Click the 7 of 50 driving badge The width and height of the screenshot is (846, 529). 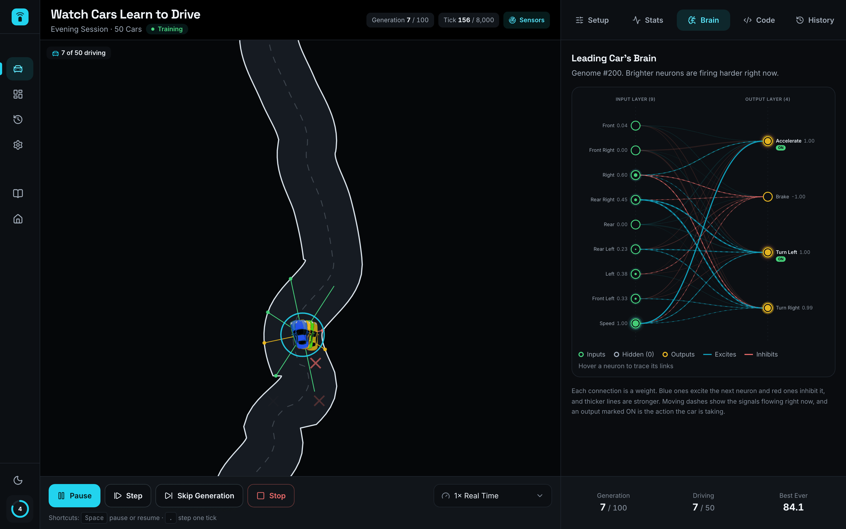(79, 53)
